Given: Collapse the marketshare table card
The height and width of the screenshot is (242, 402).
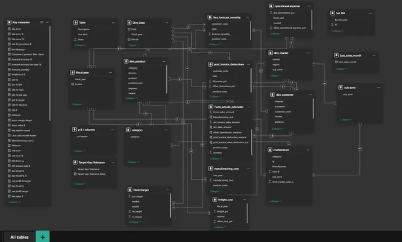Looking at the screenshot, I should [x=275, y=201].
